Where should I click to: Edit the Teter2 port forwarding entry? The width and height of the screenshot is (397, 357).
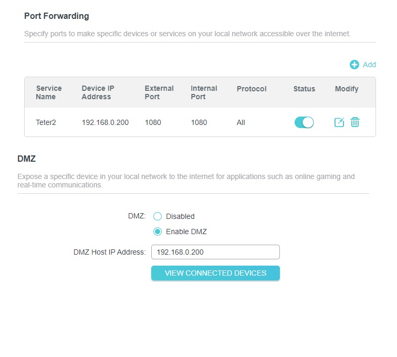(x=339, y=122)
